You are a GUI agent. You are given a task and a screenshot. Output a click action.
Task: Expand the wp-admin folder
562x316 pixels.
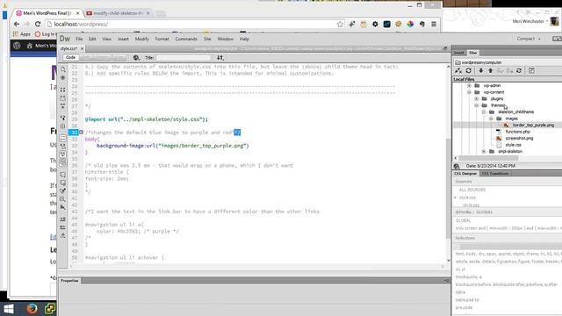(x=469, y=86)
